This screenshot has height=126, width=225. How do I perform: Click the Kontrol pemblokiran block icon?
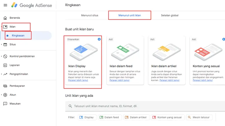coord(5,57)
